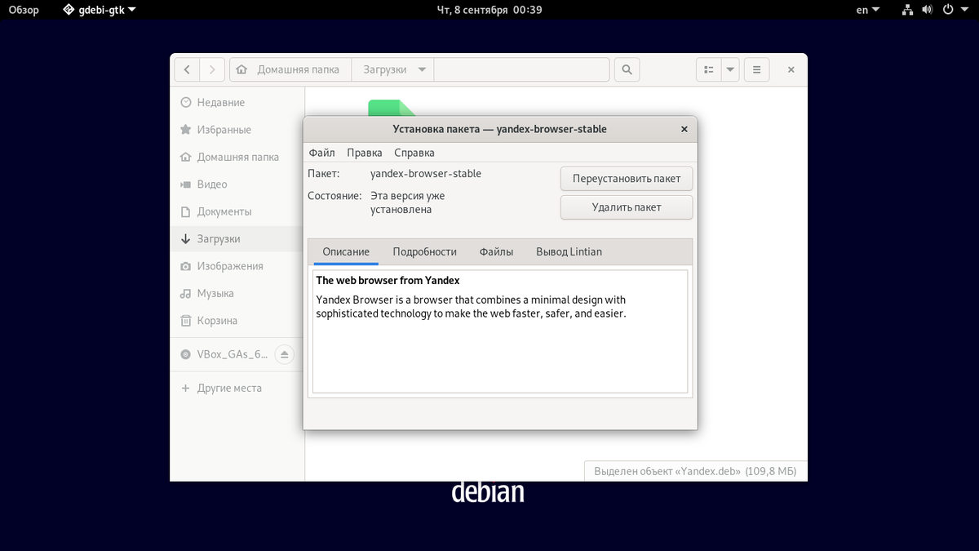979x551 pixels.
Task: Open the view options dropdown arrow
Action: click(x=730, y=69)
